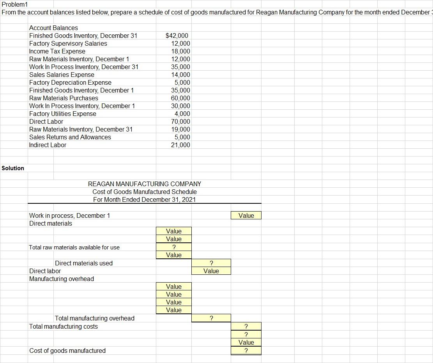Select the Total raw materials question mark cell
The width and height of the screenshot is (433, 363).
pos(173,247)
